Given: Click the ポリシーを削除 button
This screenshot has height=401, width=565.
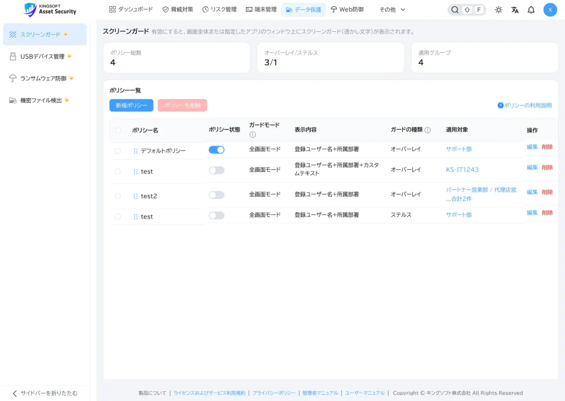Looking at the screenshot, I should point(182,105).
